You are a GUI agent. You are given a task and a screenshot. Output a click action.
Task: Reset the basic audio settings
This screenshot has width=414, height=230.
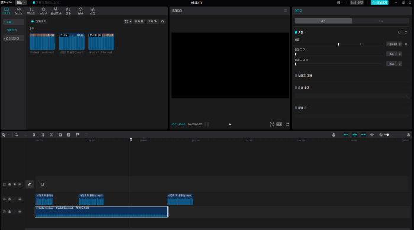(x=399, y=32)
